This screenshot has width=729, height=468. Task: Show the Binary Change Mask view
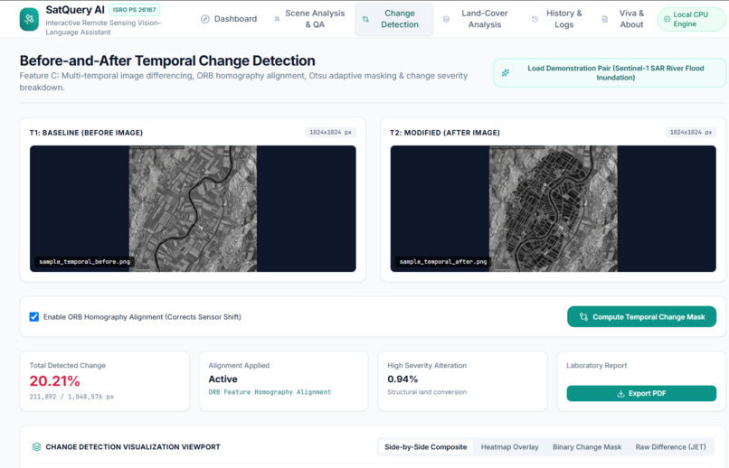pyautogui.click(x=587, y=446)
